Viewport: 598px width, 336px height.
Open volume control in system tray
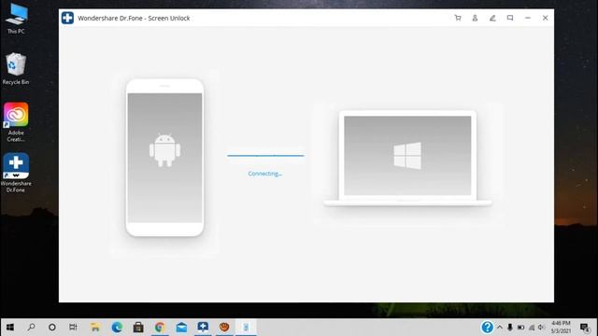(x=541, y=328)
